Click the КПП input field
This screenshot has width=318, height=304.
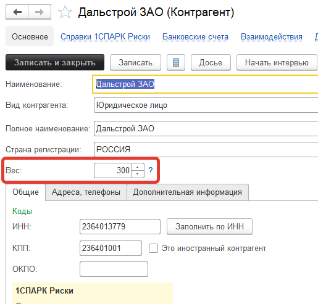click(x=111, y=248)
